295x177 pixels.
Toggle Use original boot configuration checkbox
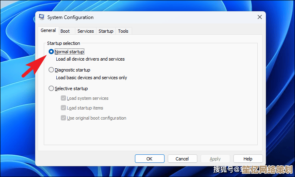63,118
